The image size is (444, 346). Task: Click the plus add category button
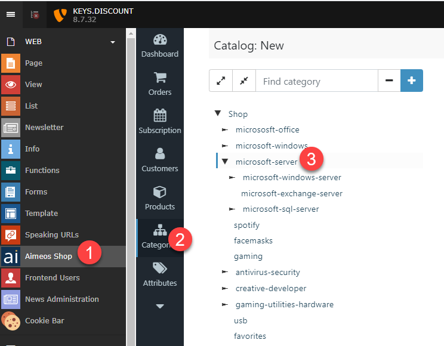(412, 81)
